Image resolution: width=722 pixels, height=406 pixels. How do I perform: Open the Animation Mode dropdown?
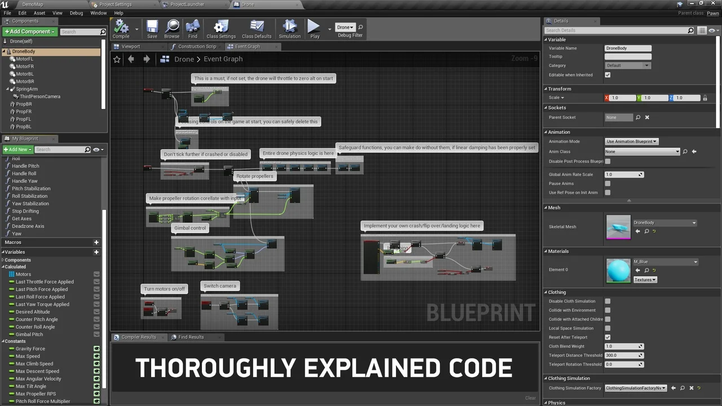[631, 142]
